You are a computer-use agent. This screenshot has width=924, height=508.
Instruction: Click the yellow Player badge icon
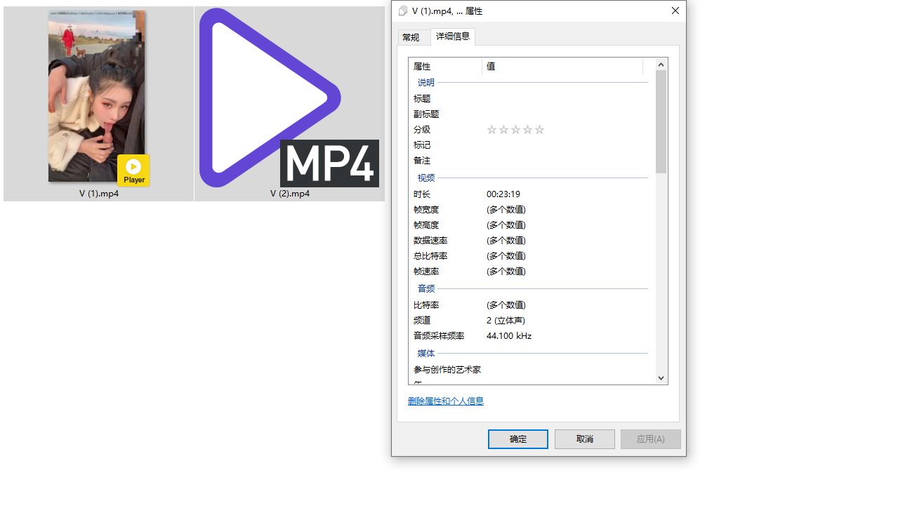click(x=133, y=171)
